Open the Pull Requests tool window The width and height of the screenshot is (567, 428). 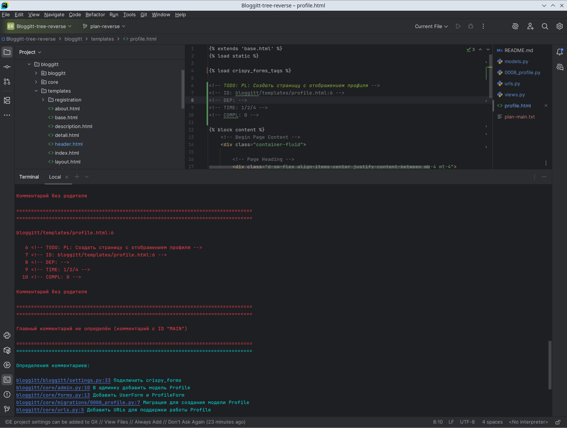click(7, 82)
